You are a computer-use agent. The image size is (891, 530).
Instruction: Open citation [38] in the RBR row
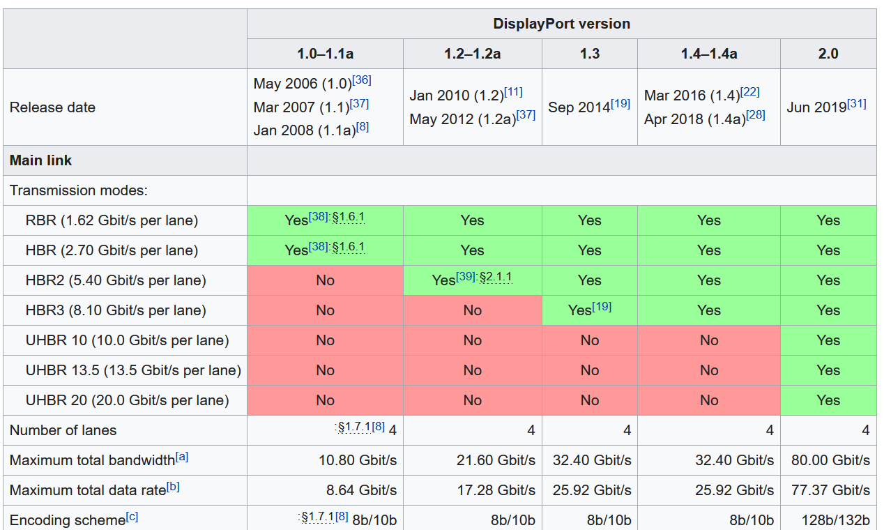pos(318,216)
